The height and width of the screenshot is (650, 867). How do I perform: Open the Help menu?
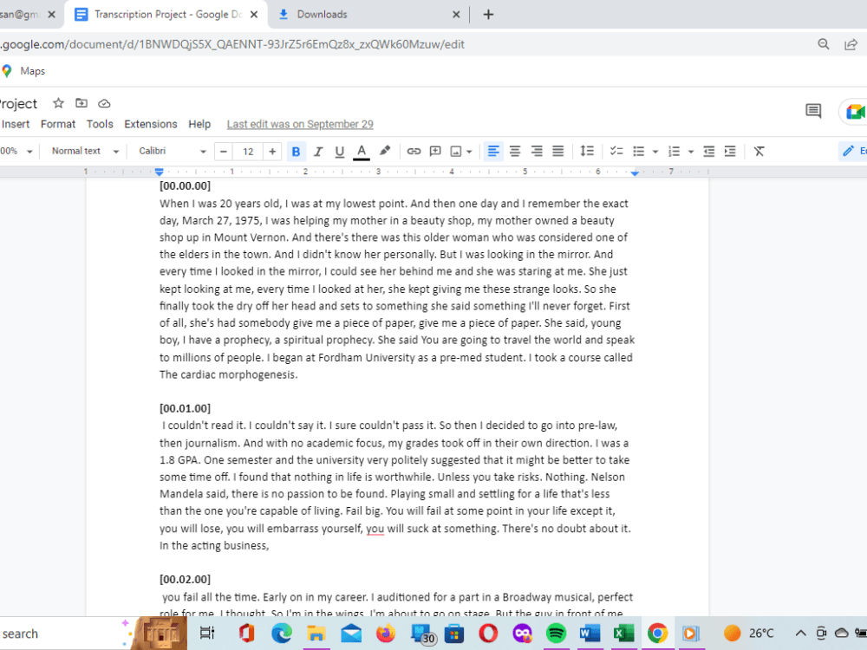tap(199, 124)
